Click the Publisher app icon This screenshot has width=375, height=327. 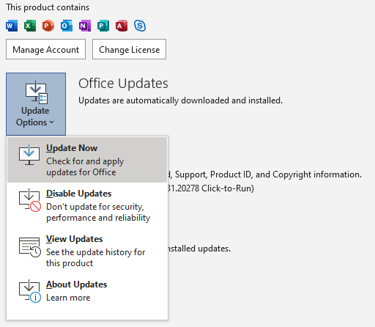click(103, 26)
